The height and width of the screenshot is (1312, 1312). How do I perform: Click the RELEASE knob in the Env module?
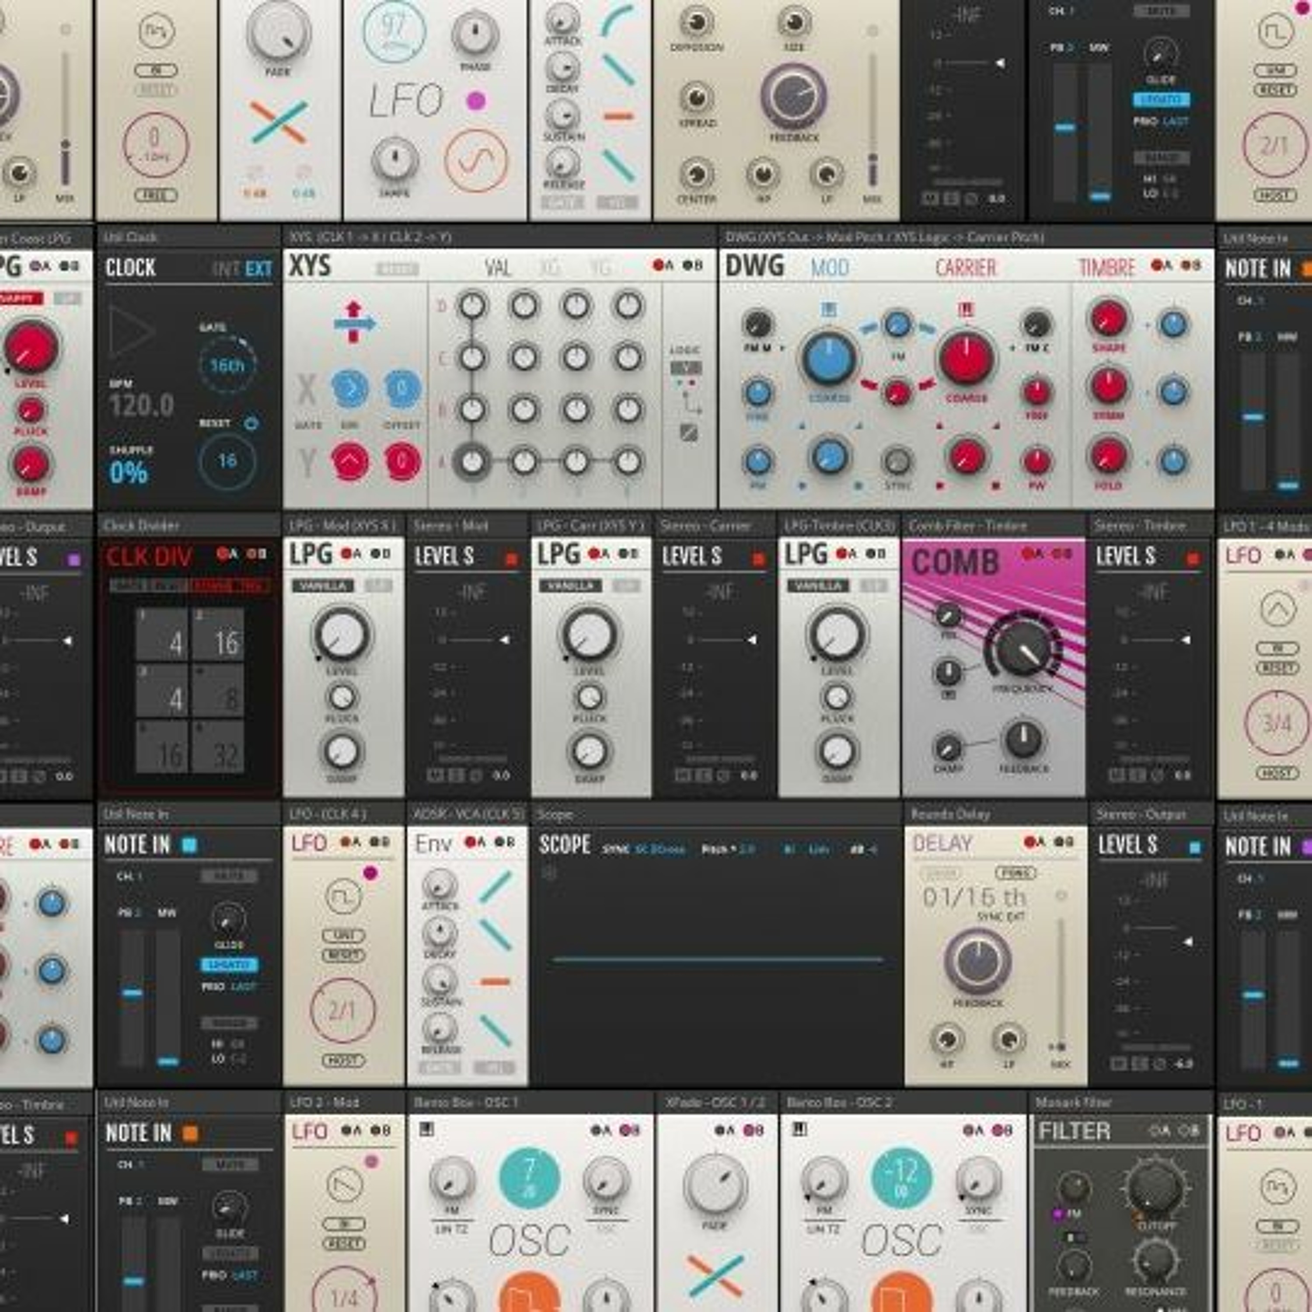pyautogui.click(x=440, y=1028)
